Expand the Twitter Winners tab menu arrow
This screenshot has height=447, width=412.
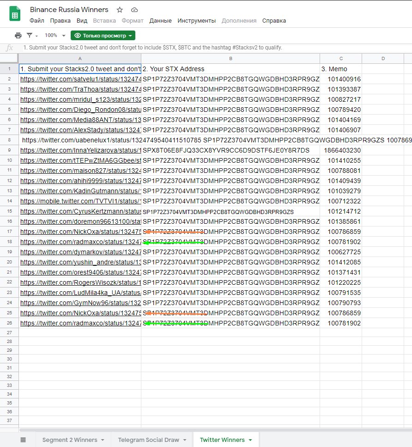(250, 440)
